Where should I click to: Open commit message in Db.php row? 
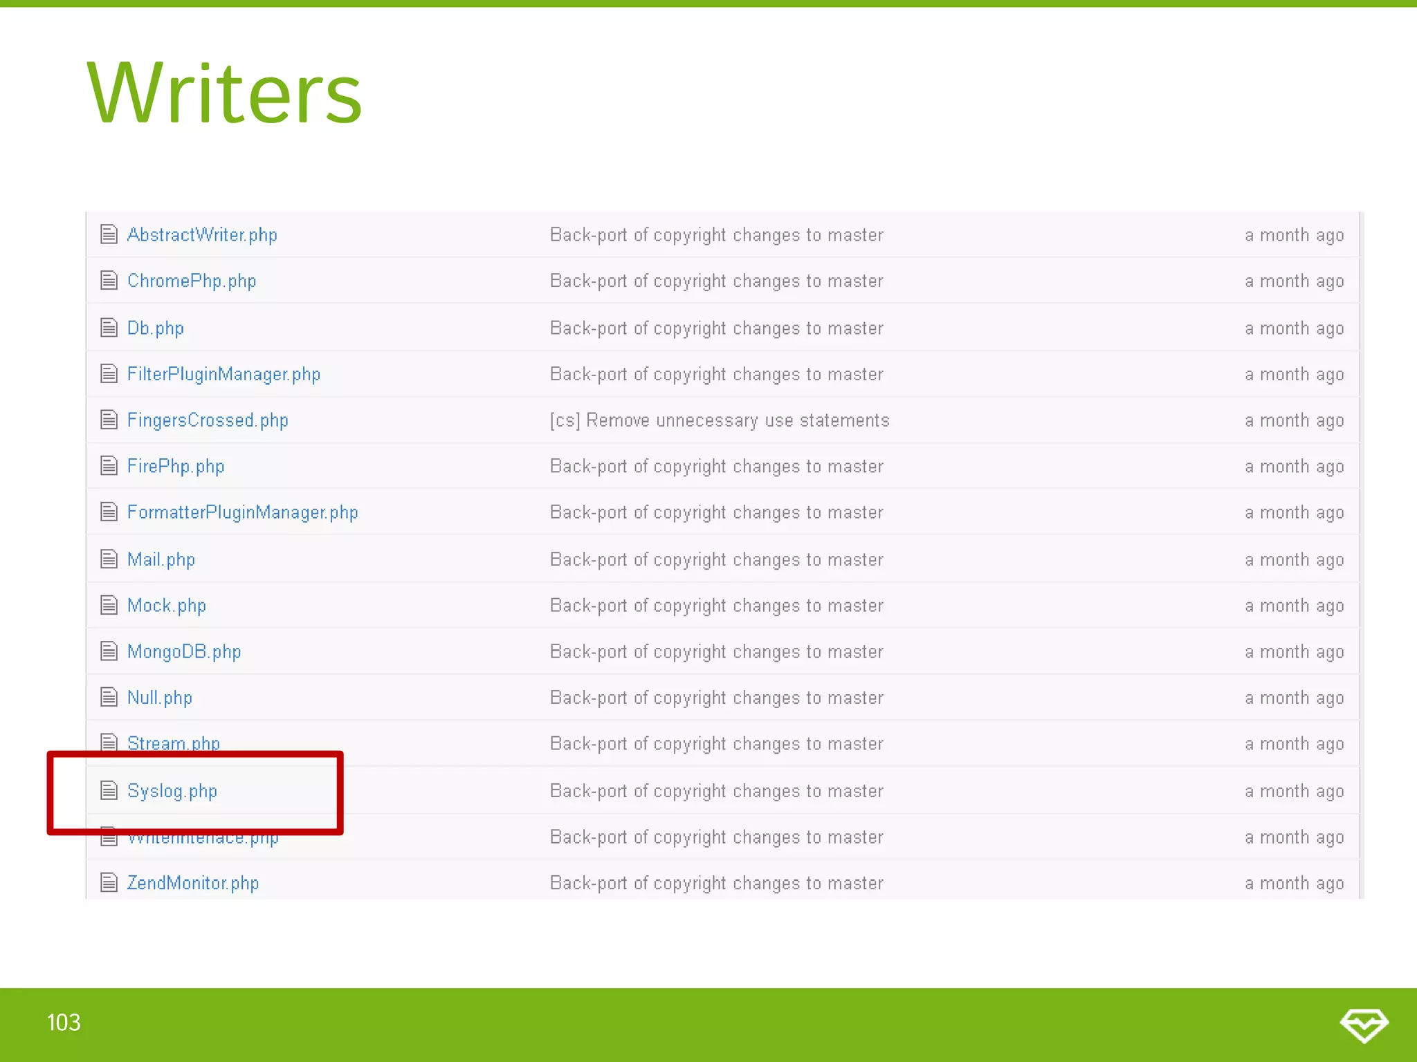click(717, 328)
